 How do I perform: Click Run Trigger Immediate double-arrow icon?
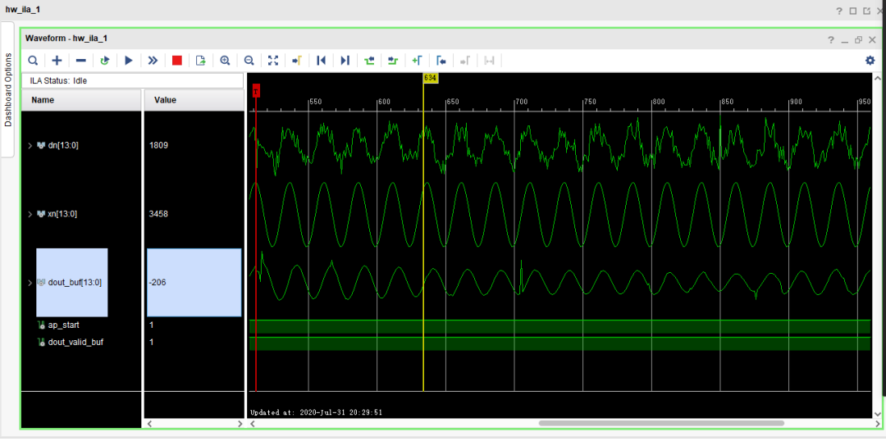(x=153, y=61)
